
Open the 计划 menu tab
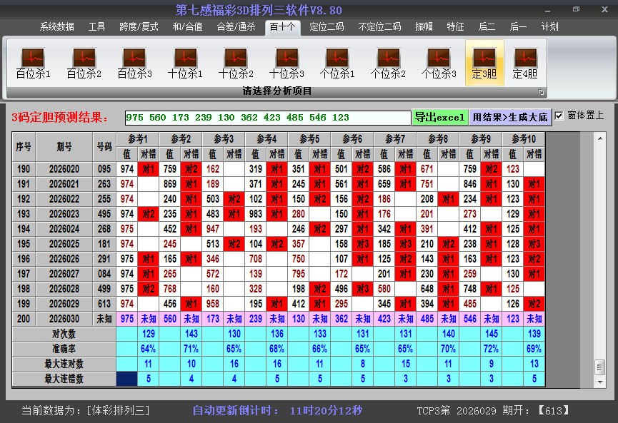550,26
